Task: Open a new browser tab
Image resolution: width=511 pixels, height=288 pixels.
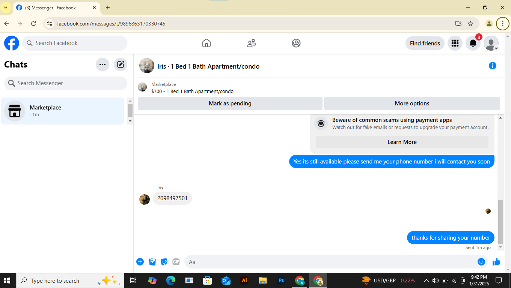Action: (x=108, y=7)
